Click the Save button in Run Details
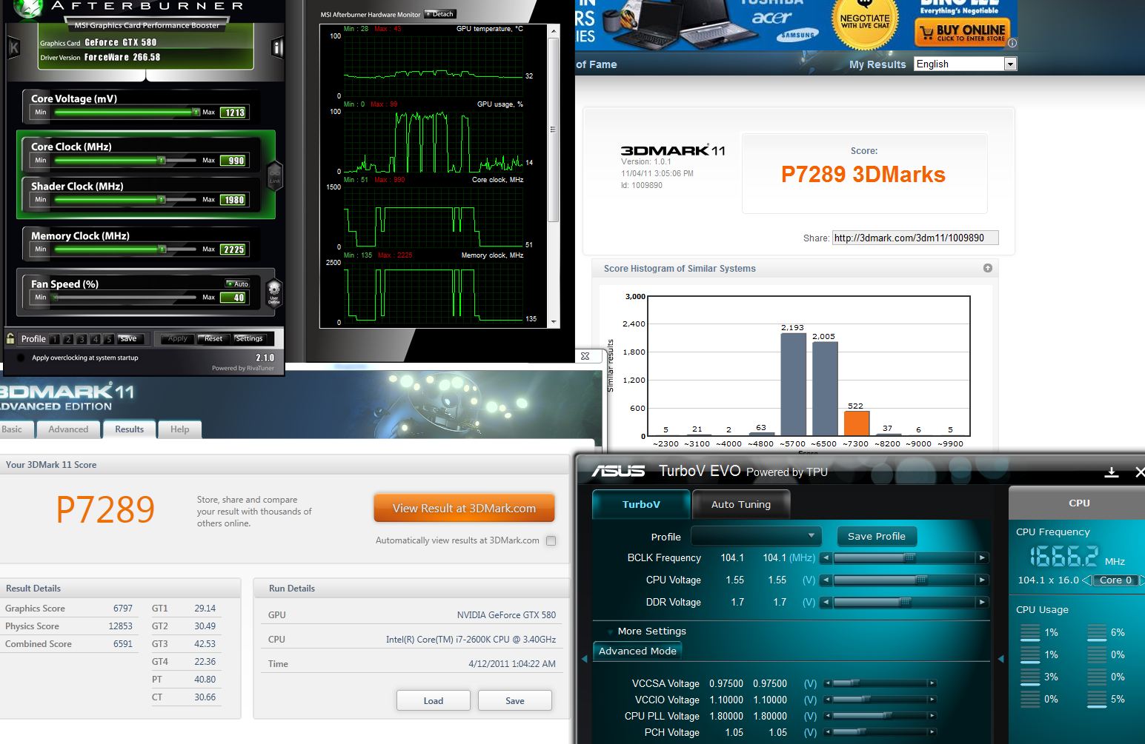 (x=515, y=700)
